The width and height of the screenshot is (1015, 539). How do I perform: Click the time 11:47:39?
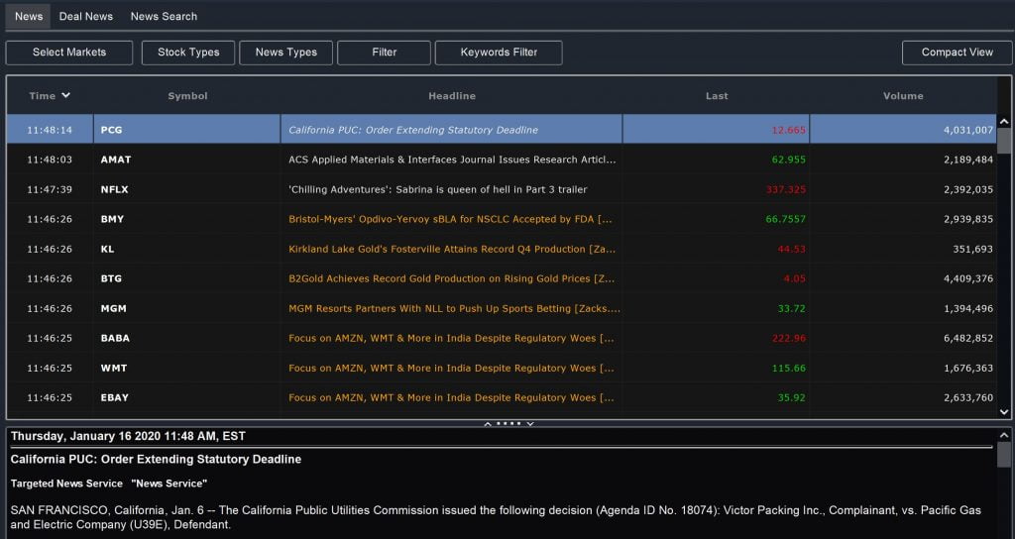(50, 189)
